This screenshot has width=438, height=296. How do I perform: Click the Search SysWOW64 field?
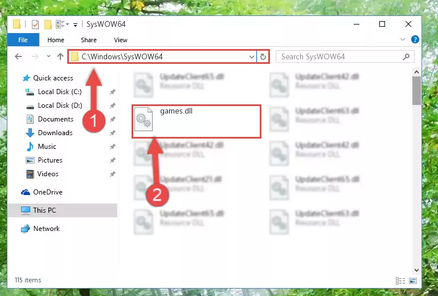click(x=345, y=56)
